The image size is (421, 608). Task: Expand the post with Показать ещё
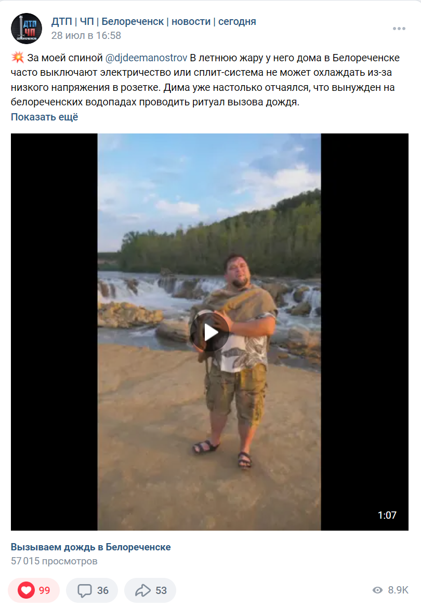coord(44,117)
